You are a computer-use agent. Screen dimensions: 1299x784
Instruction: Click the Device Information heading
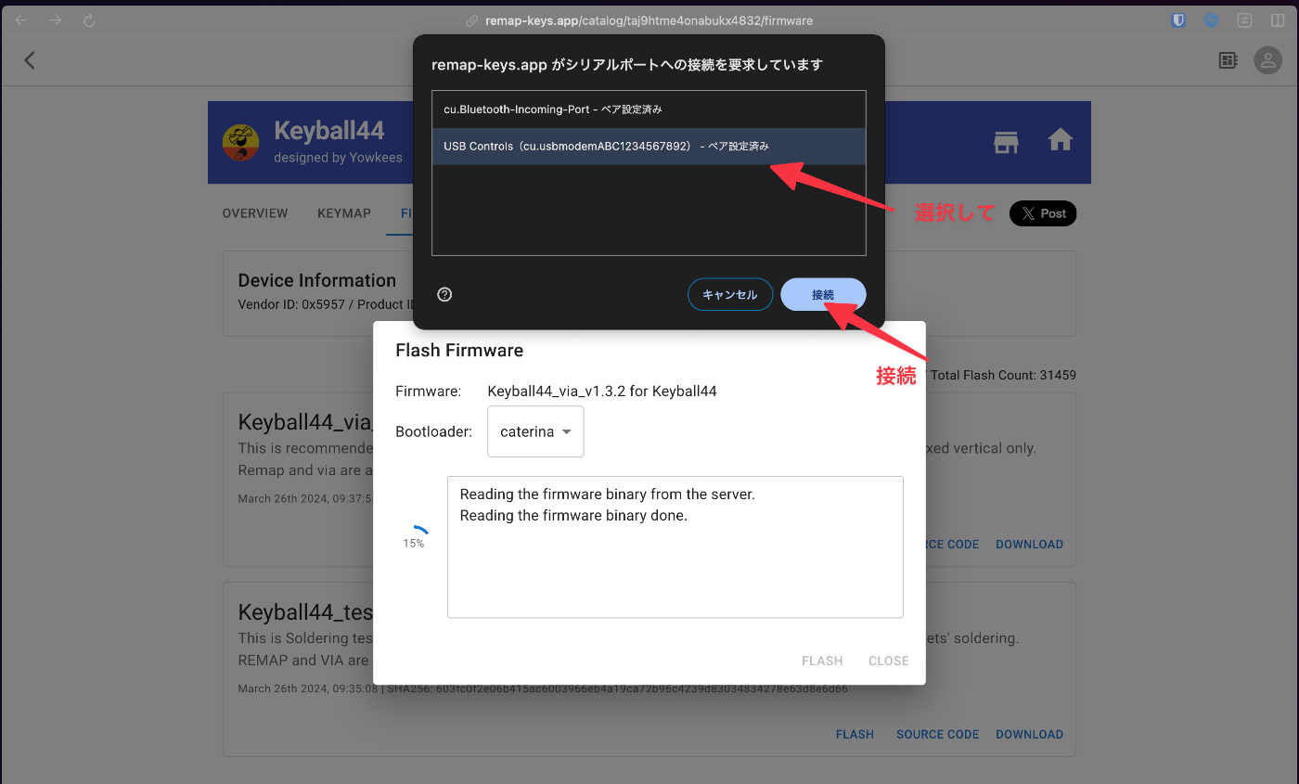point(317,280)
